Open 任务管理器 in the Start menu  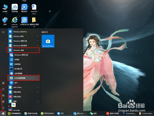[24, 73]
